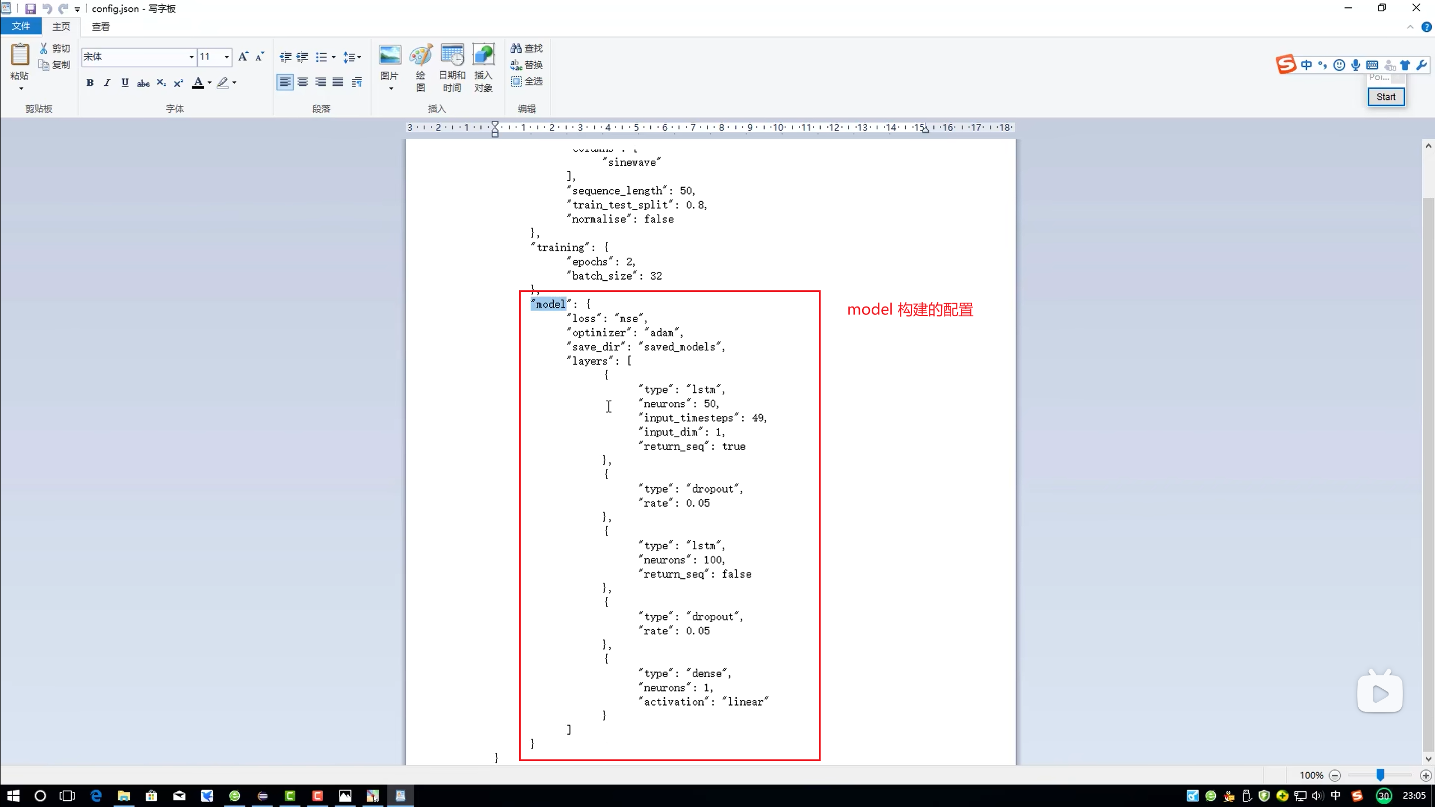The image size is (1435, 807).
Task: Toggle italic formatting
Action: click(107, 83)
